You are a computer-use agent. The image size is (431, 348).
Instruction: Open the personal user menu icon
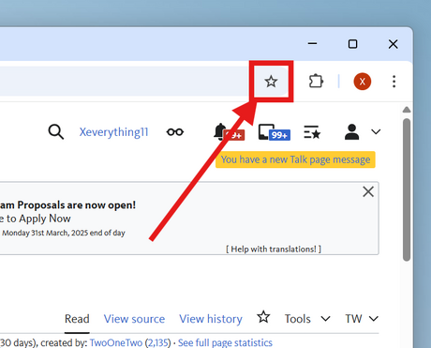coord(351,131)
